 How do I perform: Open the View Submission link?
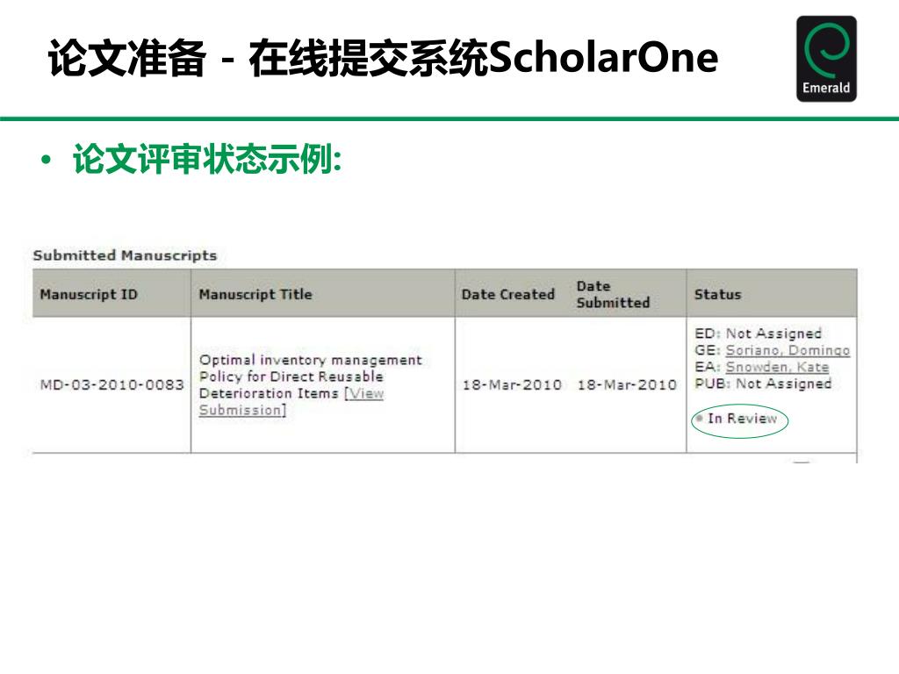[291, 402]
